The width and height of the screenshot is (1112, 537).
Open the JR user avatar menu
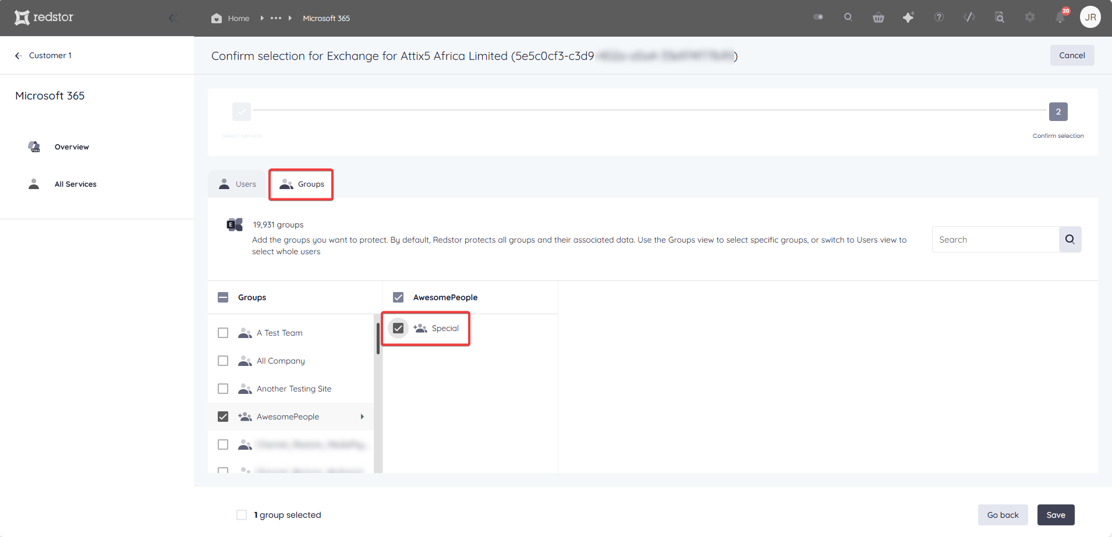tap(1090, 17)
